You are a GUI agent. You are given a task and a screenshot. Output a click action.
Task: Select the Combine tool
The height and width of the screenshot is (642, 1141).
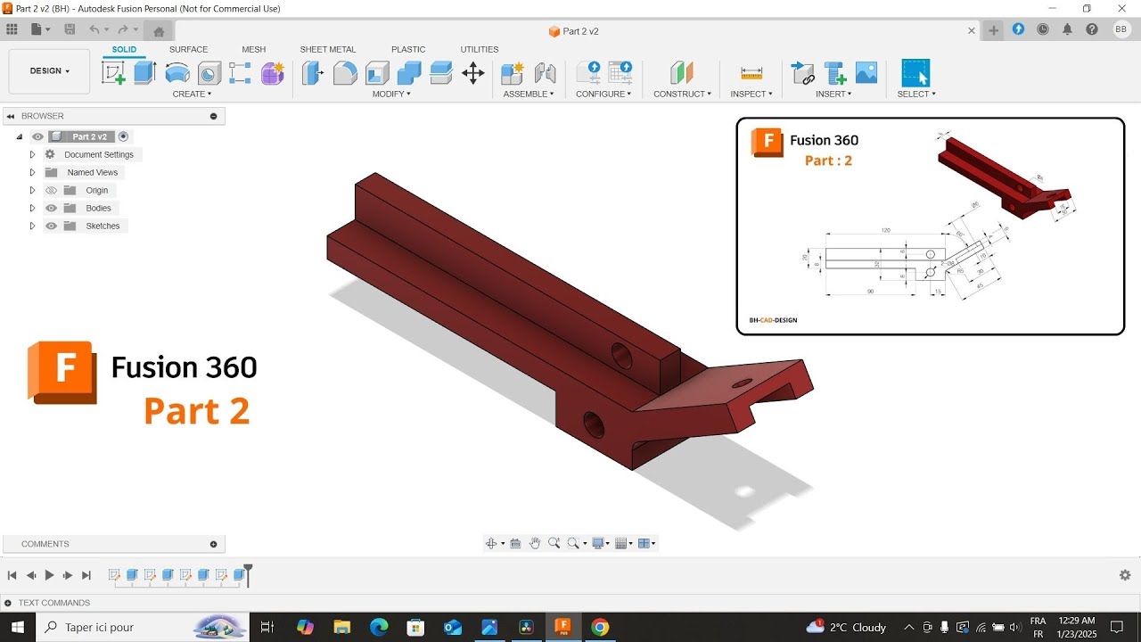click(409, 73)
